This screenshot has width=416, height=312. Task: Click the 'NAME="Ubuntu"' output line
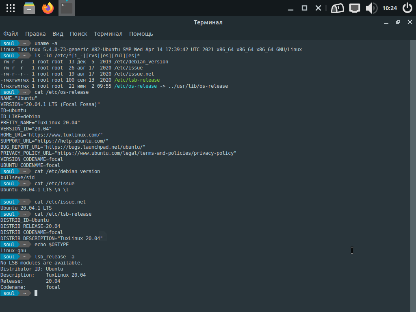pyautogui.click(x=19, y=98)
